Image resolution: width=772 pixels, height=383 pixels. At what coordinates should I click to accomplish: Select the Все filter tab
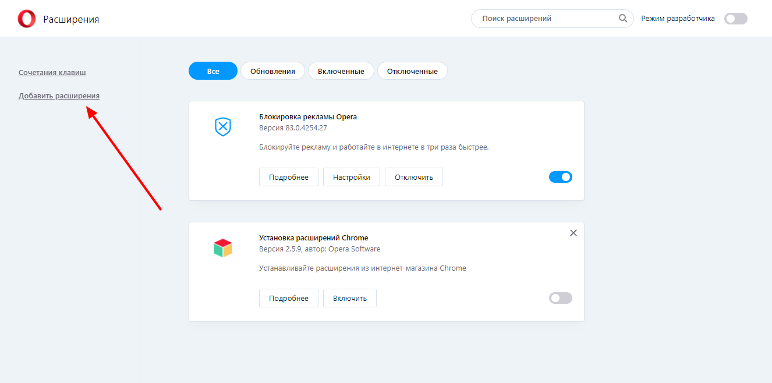coord(213,71)
